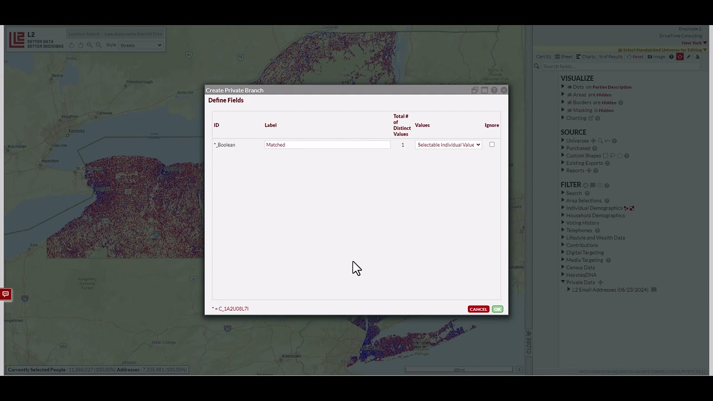Expand the Charting section

[x=563, y=118]
